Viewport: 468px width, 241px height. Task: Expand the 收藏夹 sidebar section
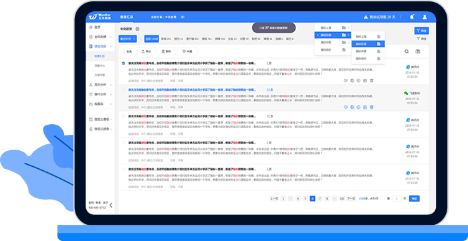click(x=100, y=104)
